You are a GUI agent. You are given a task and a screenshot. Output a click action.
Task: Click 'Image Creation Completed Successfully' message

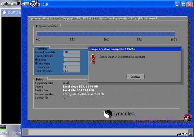[122, 57]
